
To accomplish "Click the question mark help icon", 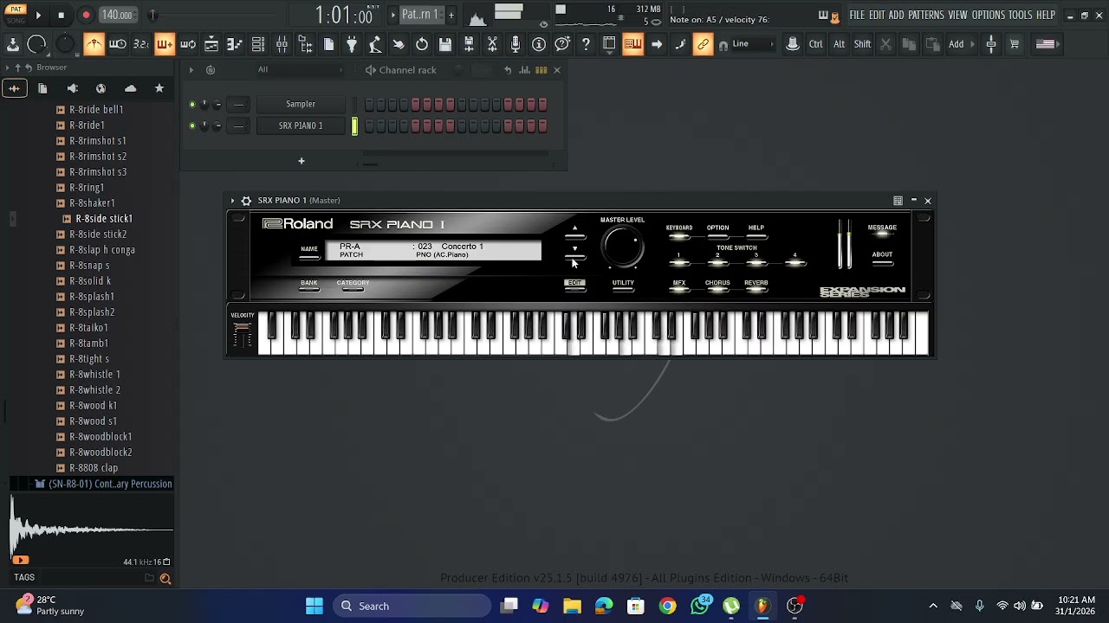I will pos(586,44).
